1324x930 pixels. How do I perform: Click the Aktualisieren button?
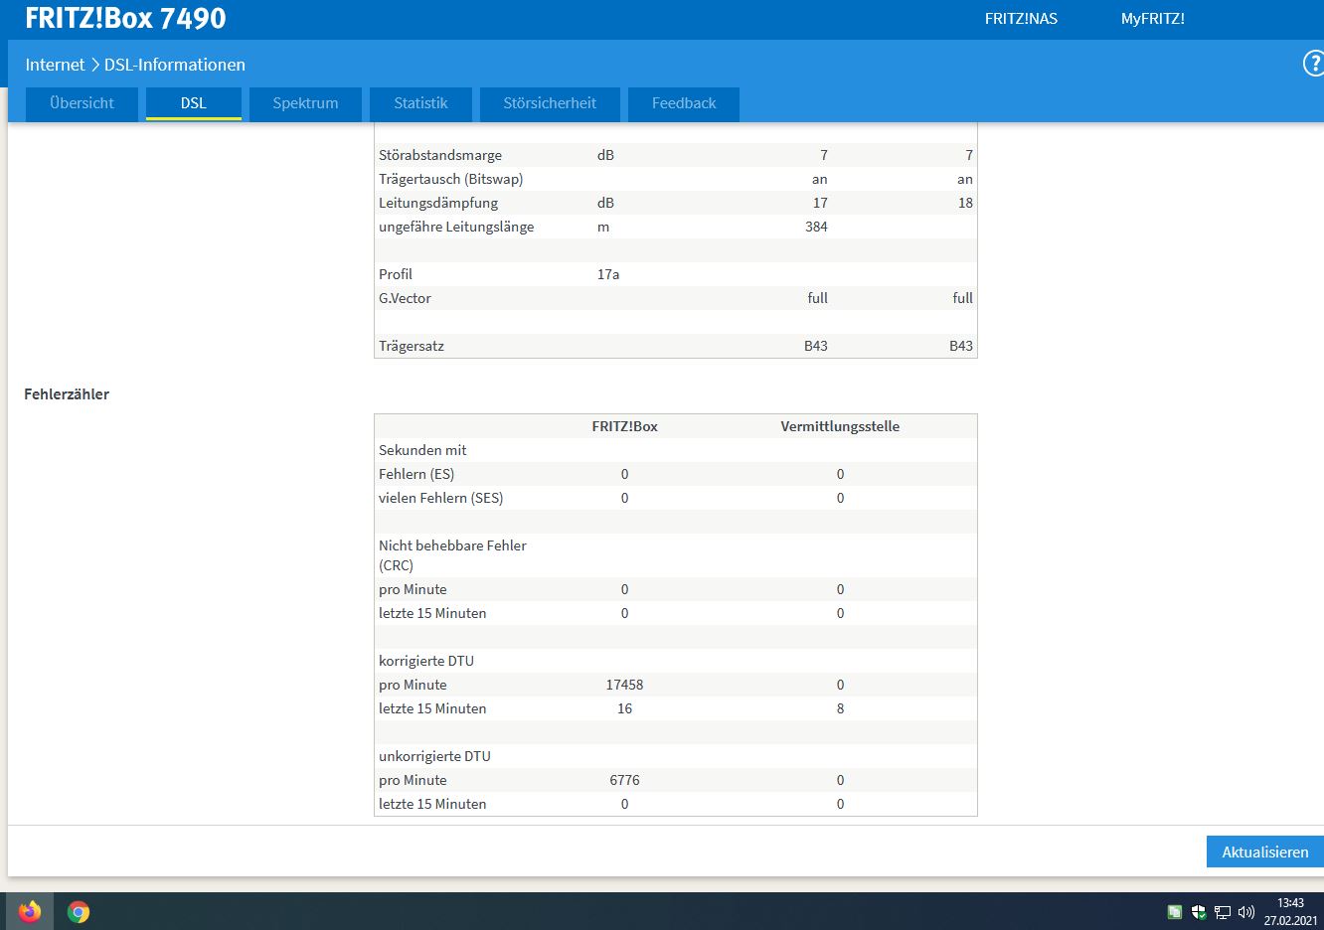(1265, 852)
